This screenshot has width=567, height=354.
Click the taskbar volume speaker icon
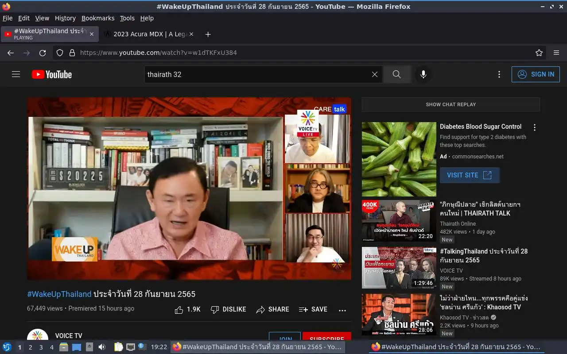(x=102, y=347)
